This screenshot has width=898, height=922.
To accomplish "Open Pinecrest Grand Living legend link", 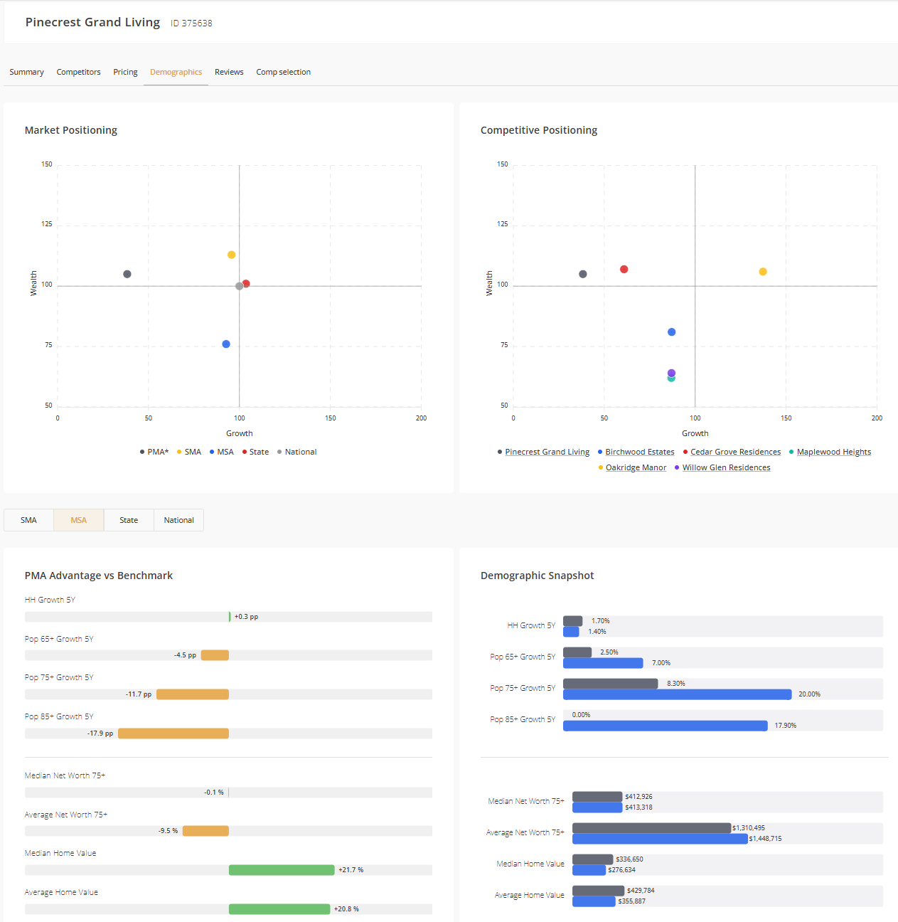I will 547,452.
